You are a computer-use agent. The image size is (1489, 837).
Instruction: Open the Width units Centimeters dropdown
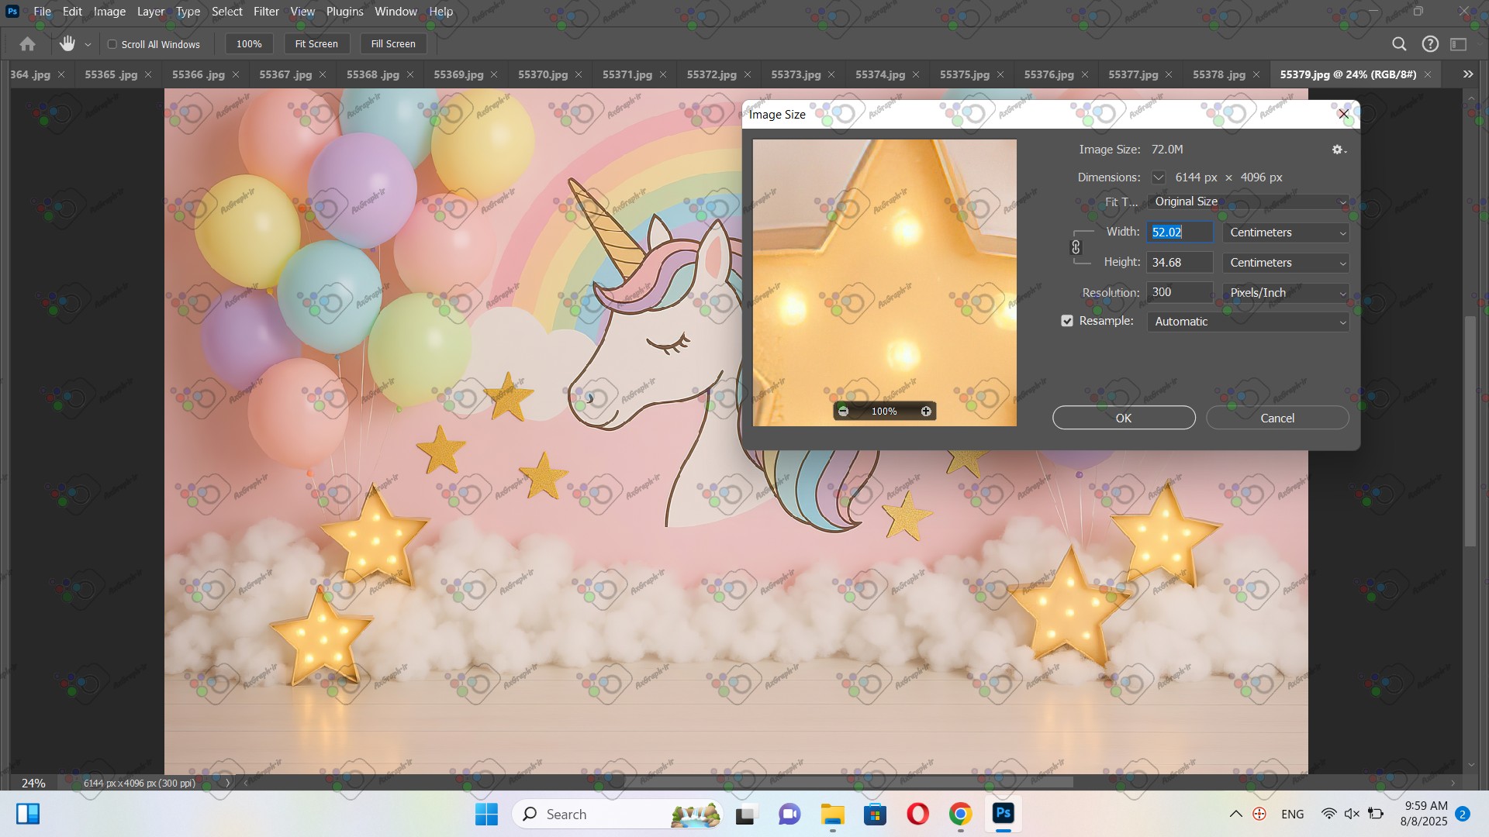point(1286,232)
